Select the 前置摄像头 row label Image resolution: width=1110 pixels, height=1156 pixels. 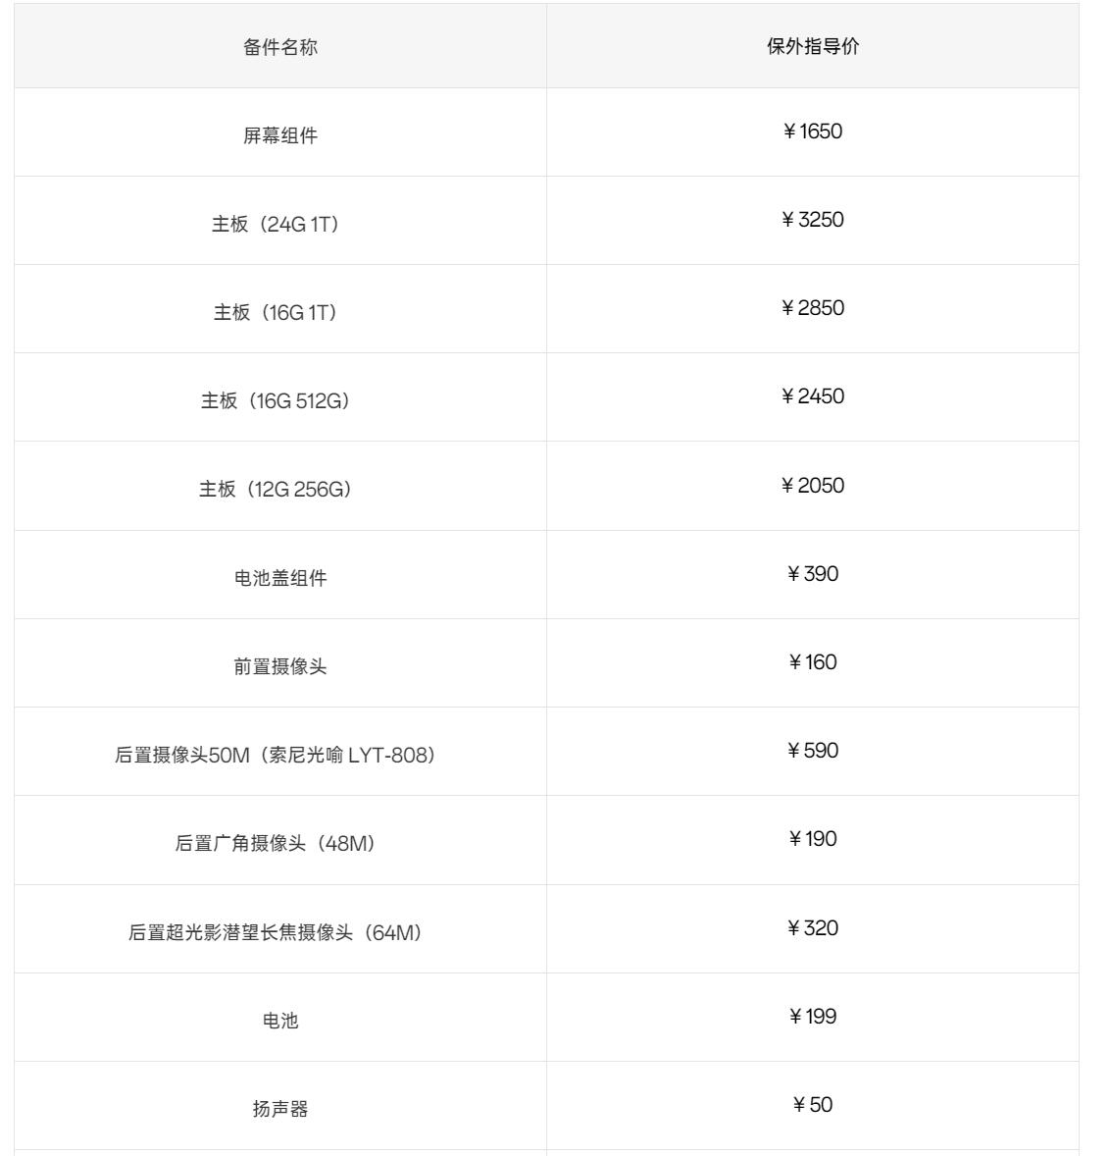tap(280, 667)
